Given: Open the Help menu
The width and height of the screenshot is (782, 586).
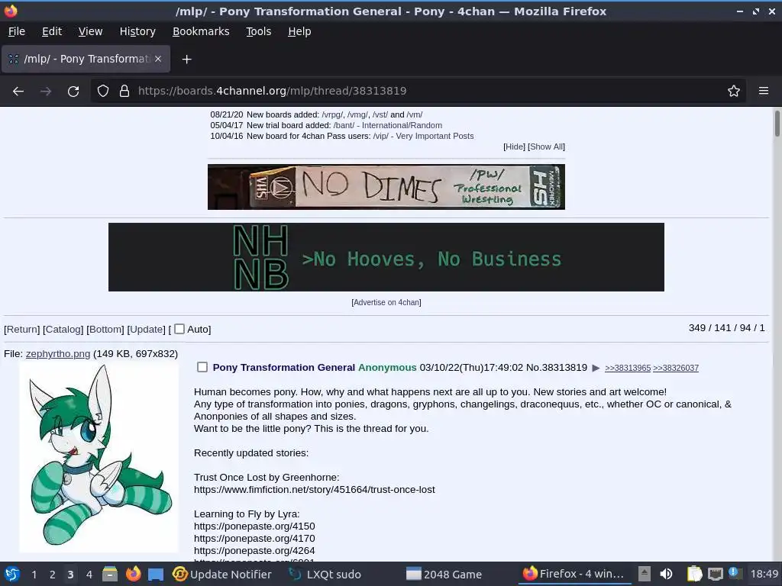Looking at the screenshot, I should coord(299,31).
